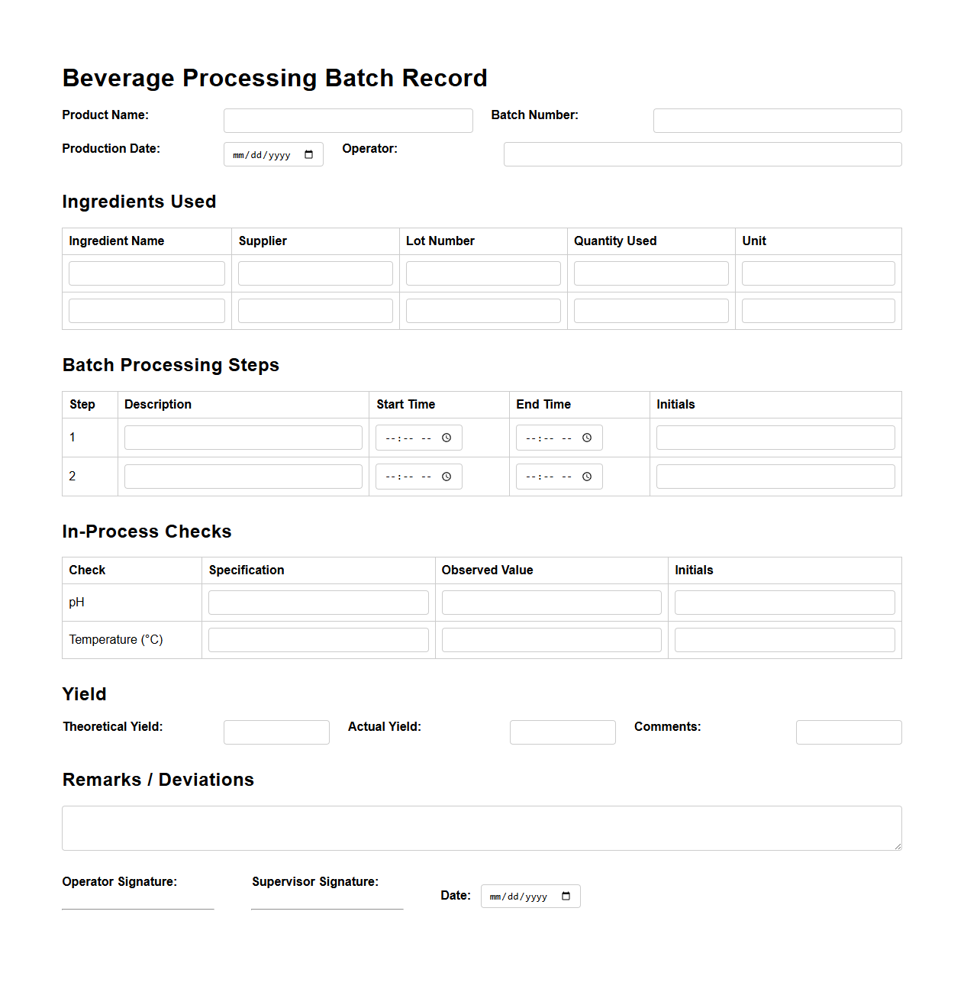Open the signature Date calendar picker
Image resolution: width=964 pixels, height=1005 pixels.
(x=566, y=896)
